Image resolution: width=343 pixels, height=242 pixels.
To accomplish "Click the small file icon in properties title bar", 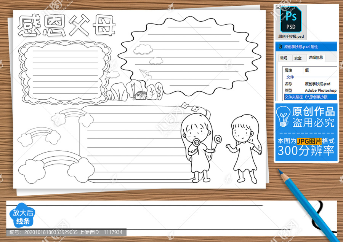I will click(x=280, y=46).
